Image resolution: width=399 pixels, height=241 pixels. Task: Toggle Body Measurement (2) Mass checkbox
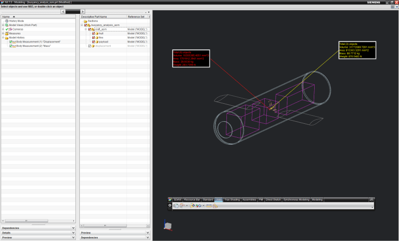pos(10,46)
